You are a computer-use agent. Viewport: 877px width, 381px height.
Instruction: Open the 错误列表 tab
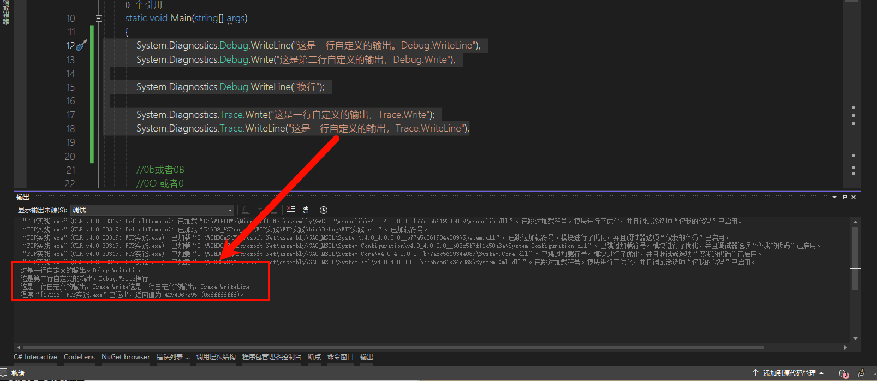point(173,357)
